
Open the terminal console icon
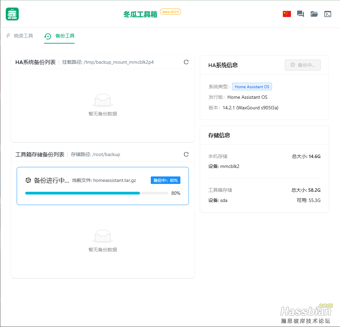[x=328, y=14]
